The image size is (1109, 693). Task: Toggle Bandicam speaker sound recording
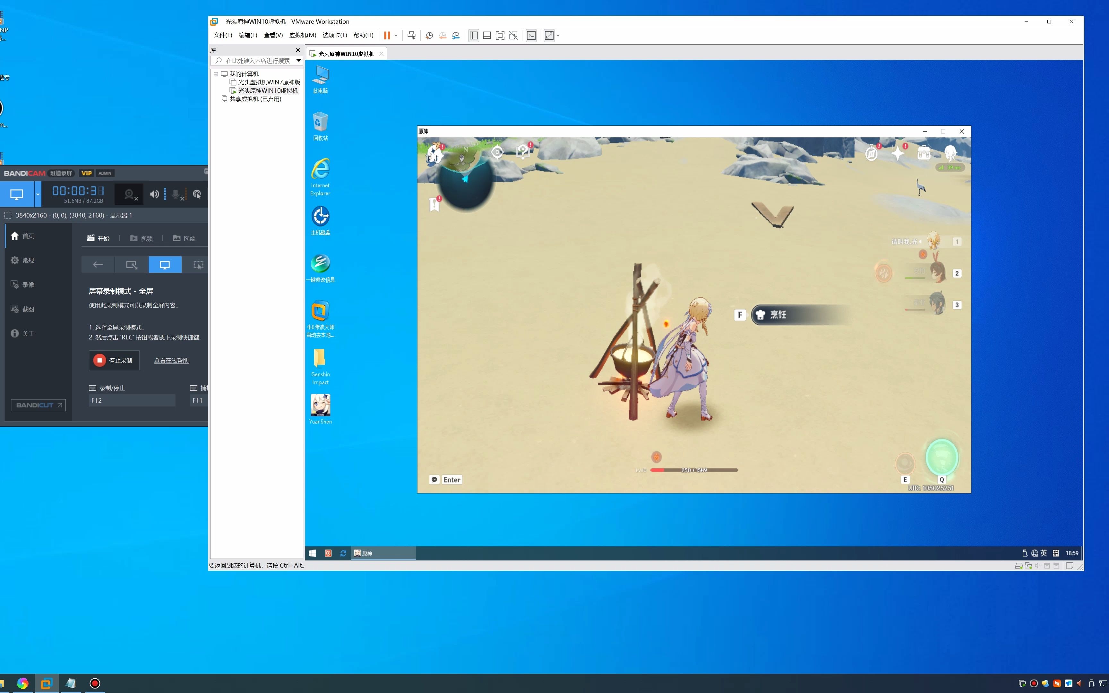click(x=154, y=194)
